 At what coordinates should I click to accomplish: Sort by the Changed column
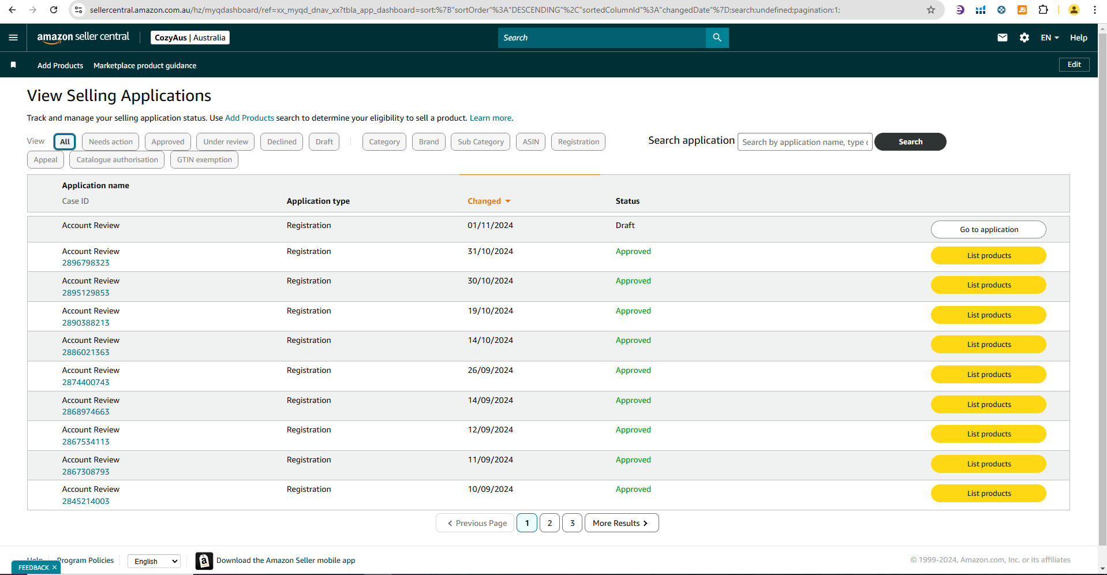[489, 201]
